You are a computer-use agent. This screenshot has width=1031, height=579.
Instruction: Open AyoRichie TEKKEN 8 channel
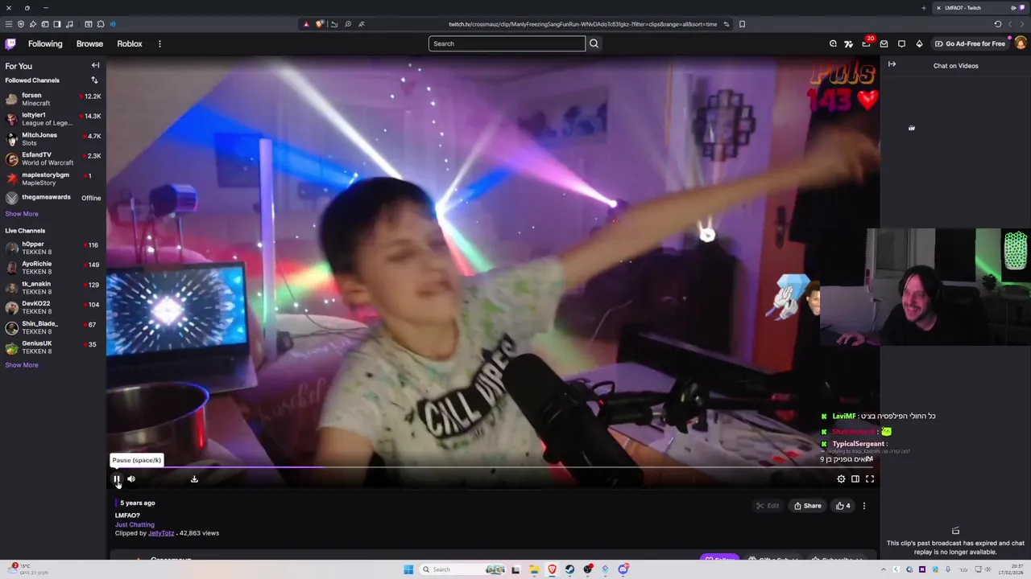coord(52,268)
